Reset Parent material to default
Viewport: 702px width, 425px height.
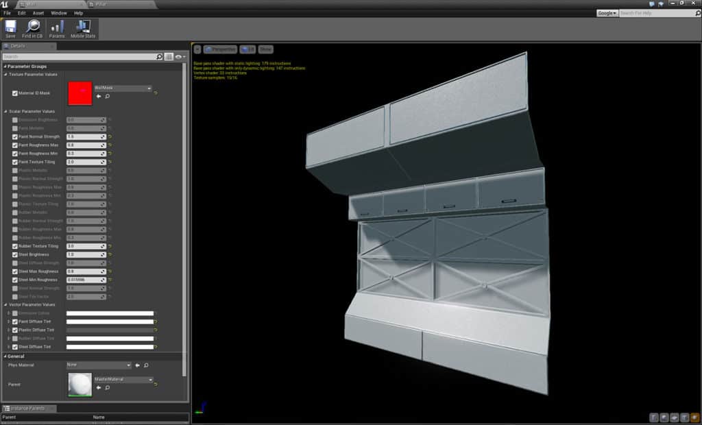coord(156,385)
